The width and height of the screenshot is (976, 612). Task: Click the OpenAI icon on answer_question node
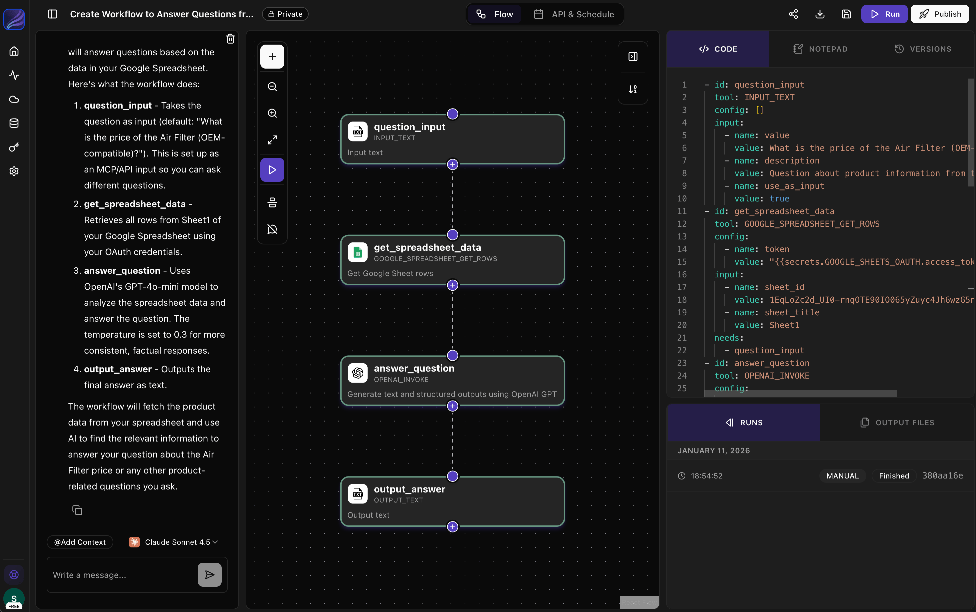coord(358,373)
